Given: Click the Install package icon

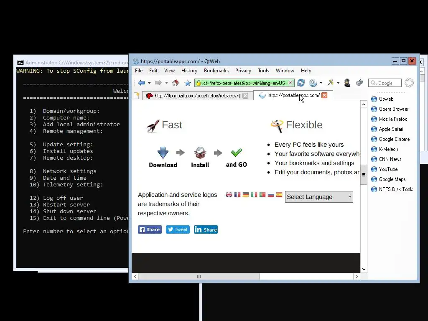Looking at the screenshot, I should pyautogui.click(x=200, y=153).
